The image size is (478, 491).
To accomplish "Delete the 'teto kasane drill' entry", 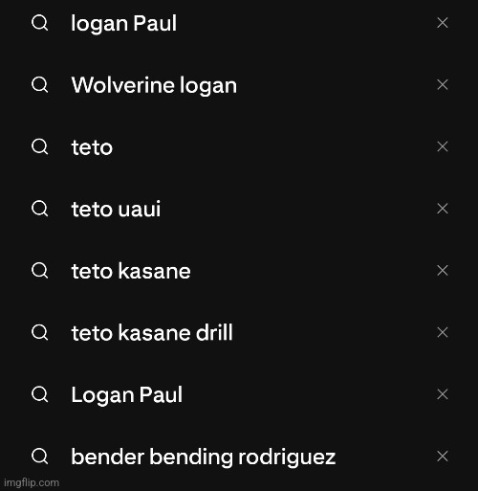I will pos(443,332).
